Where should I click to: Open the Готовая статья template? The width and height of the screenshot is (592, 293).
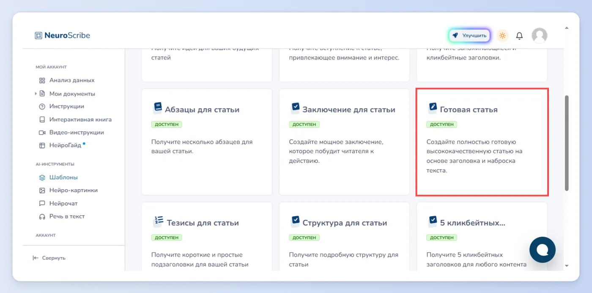(482, 142)
